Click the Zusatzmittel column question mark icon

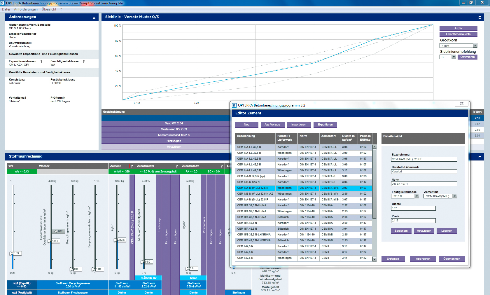(177, 166)
